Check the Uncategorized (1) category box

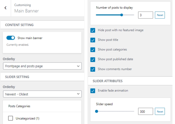click(11, 118)
